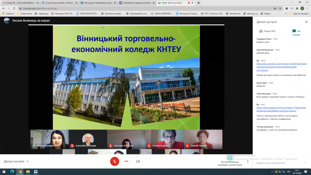Go back with the browser back arrow
This screenshot has height=175, width=311.
pyautogui.click(x=3, y=8)
